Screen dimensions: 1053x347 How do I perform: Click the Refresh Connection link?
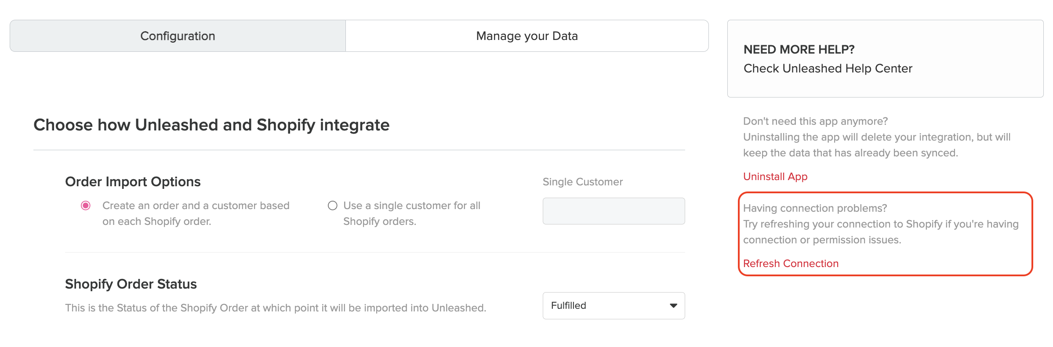point(790,264)
